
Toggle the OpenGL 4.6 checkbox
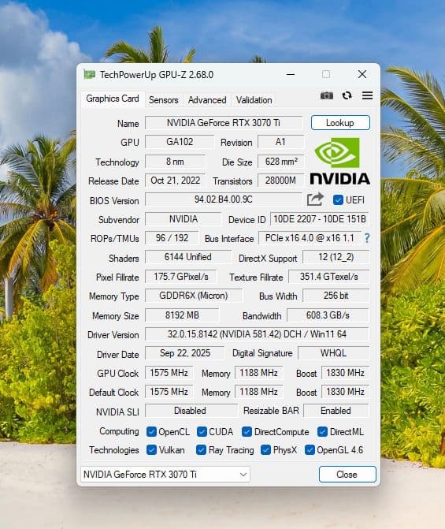coord(310,449)
